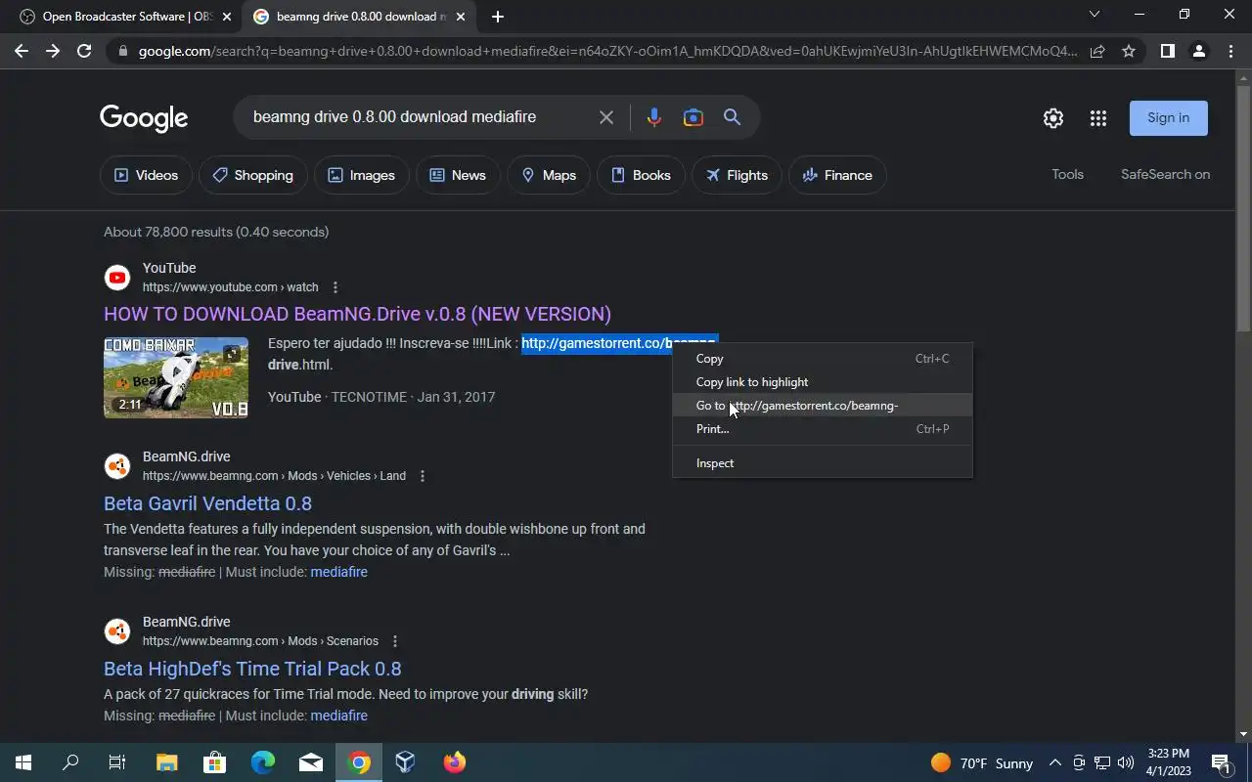Launch Microsoft Edge from taskbar

tap(262, 762)
